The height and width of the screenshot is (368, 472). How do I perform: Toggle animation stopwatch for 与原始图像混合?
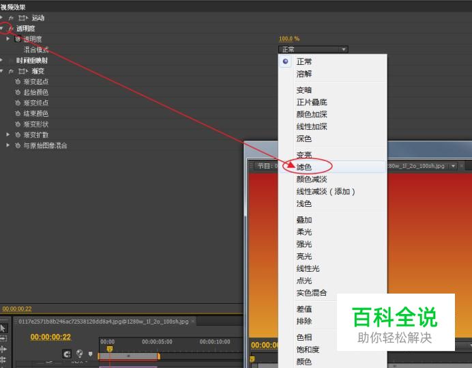tap(18, 145)
